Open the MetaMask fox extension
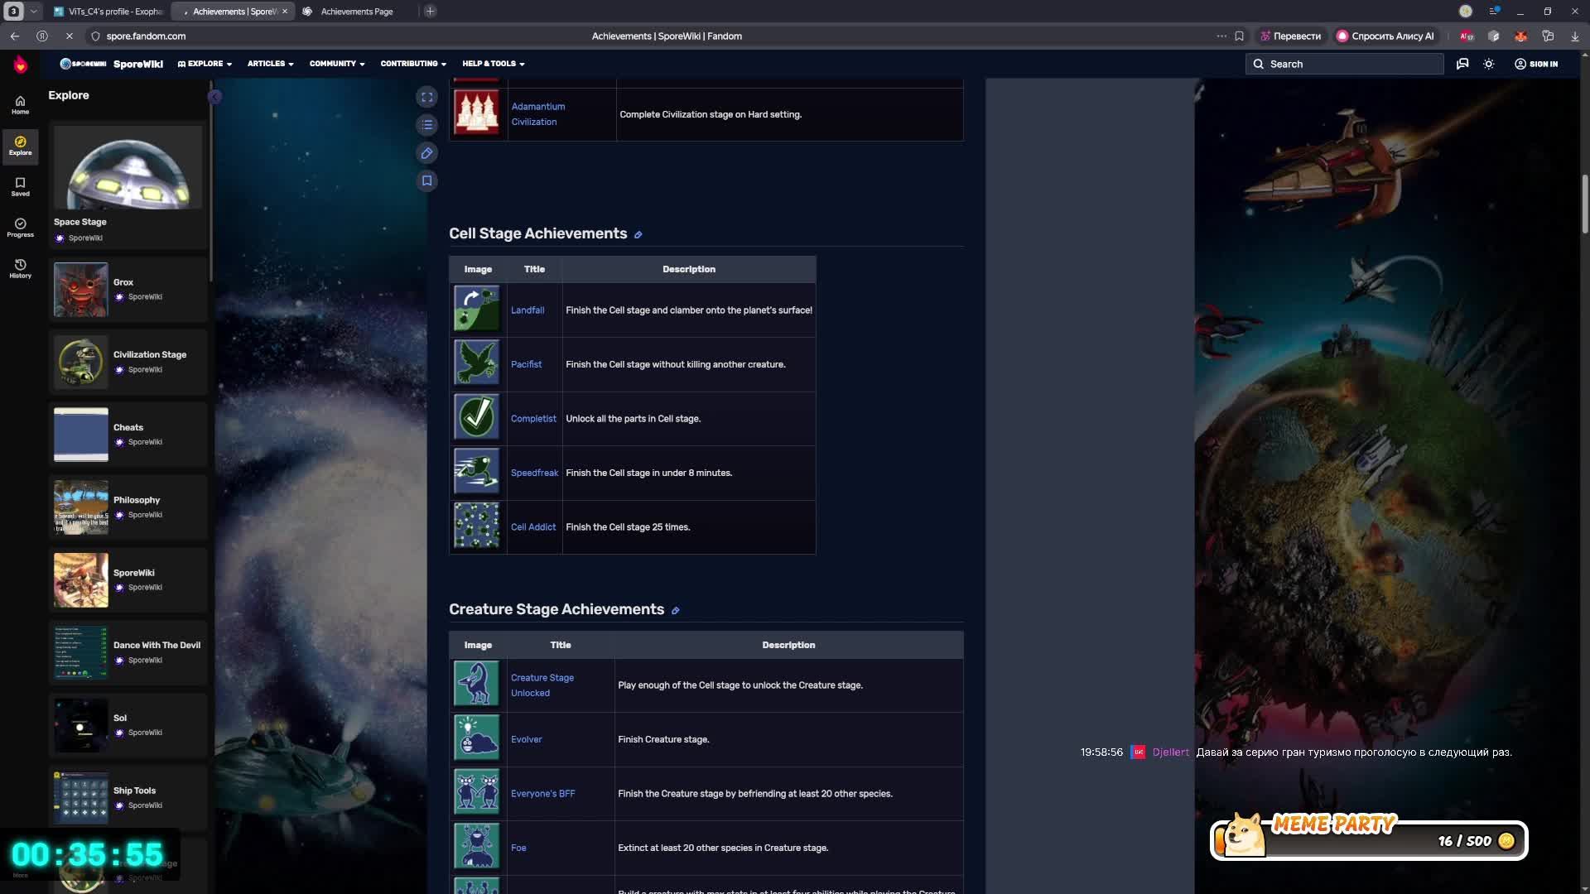1590x894 pixels. pos(1520,36)
